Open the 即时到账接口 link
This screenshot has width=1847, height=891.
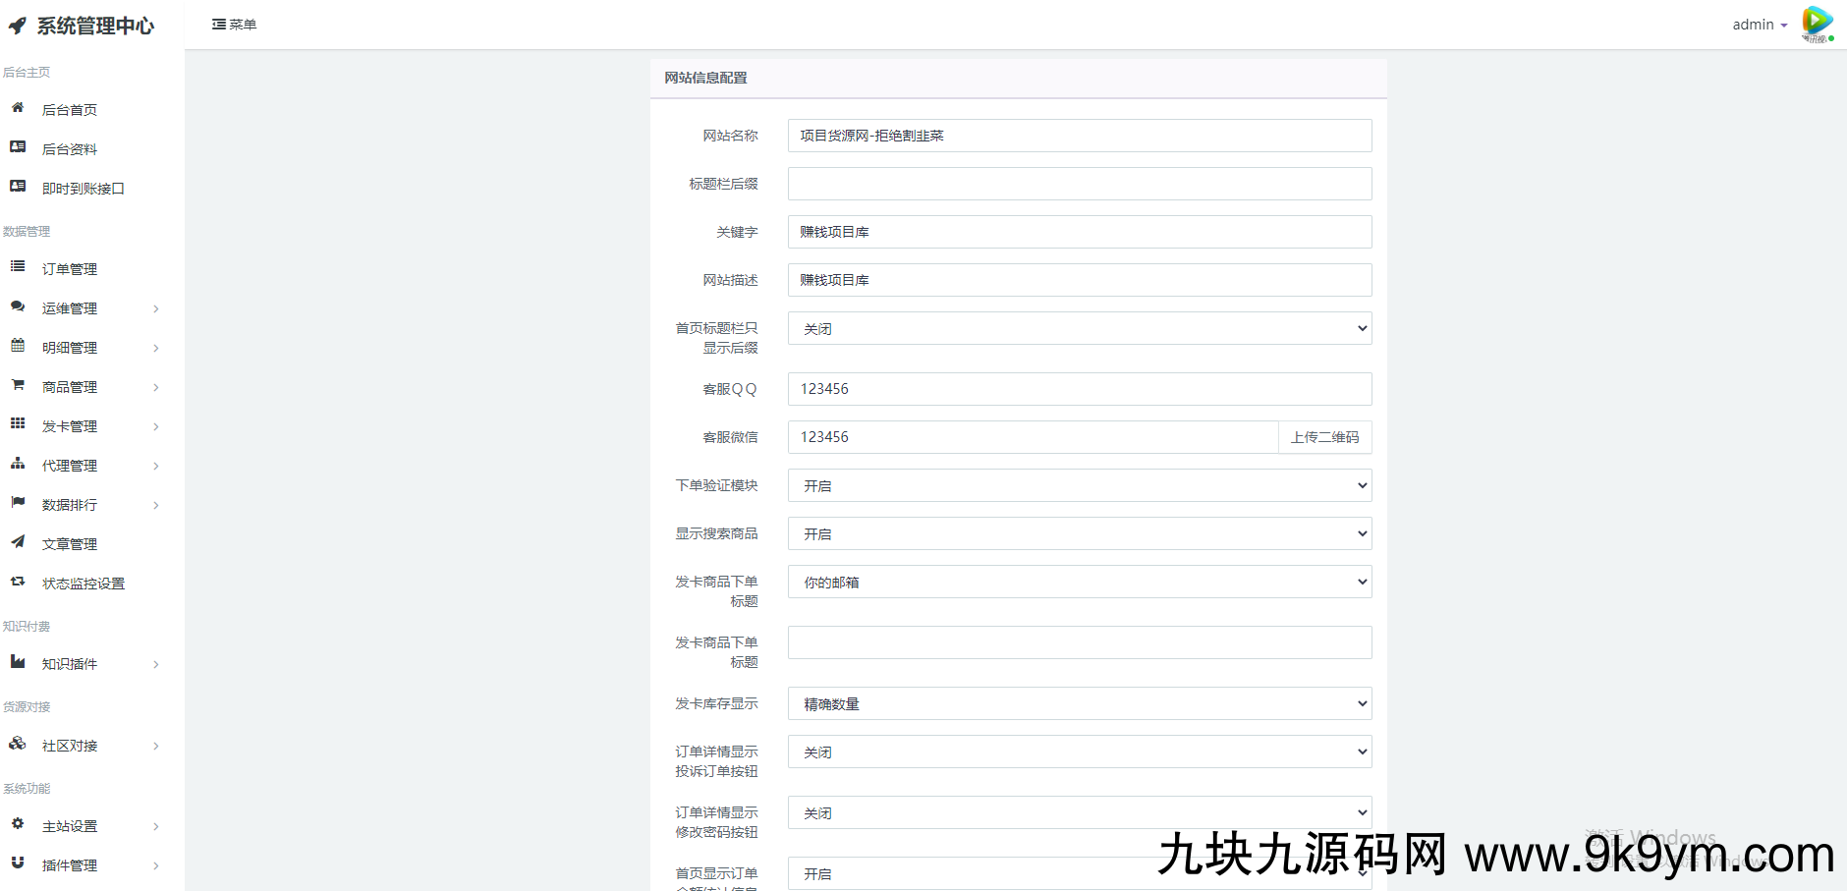83,189
